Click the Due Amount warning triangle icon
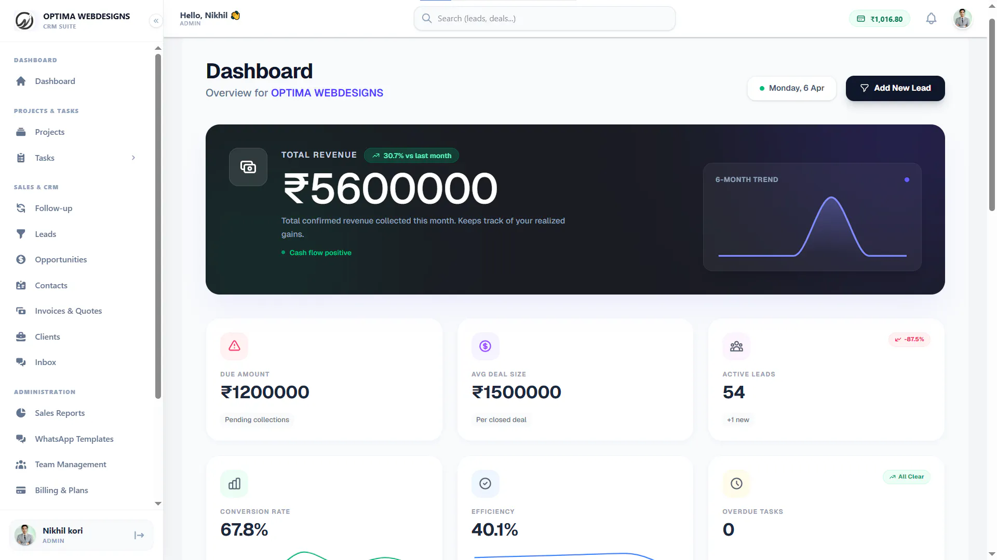Viewport: 997px width, 560px height. click(x=234, y=346)
